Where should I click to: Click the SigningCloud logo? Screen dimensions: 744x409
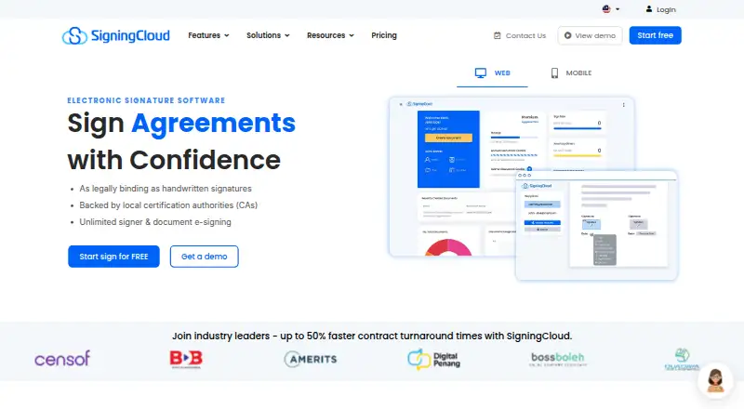[x=115, y=35]
